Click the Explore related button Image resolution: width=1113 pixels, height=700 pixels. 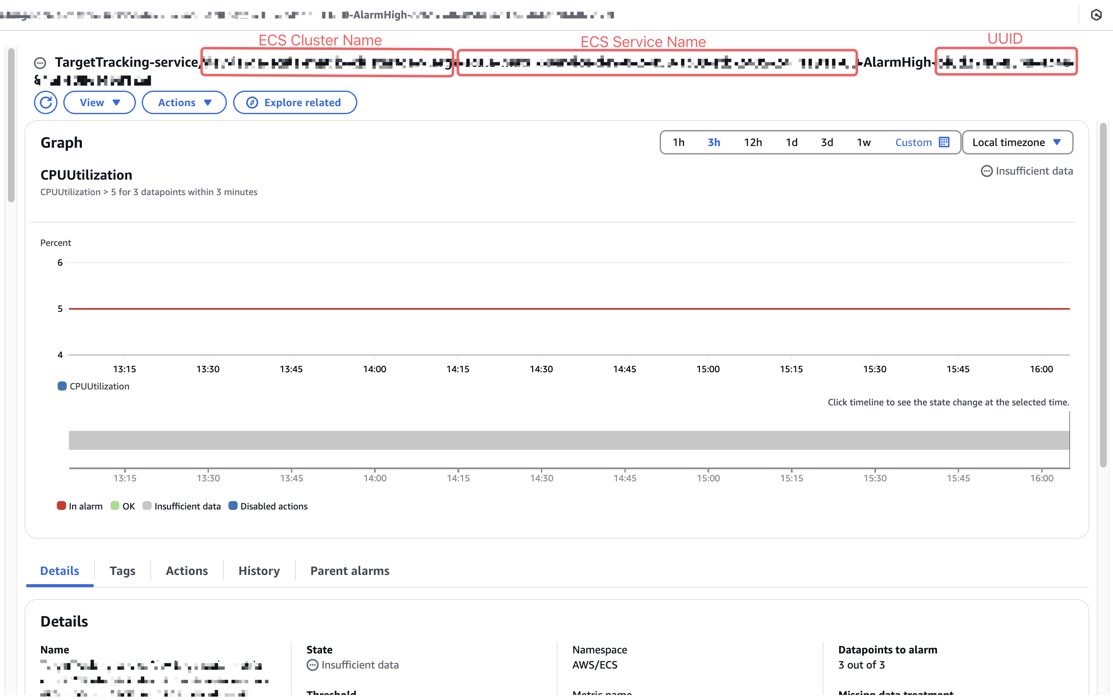click(x=295, y=102)
